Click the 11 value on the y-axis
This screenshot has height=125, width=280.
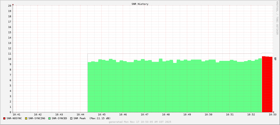click(9, 53)
